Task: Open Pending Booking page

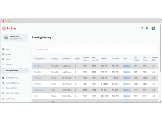Action: point(12,78)
